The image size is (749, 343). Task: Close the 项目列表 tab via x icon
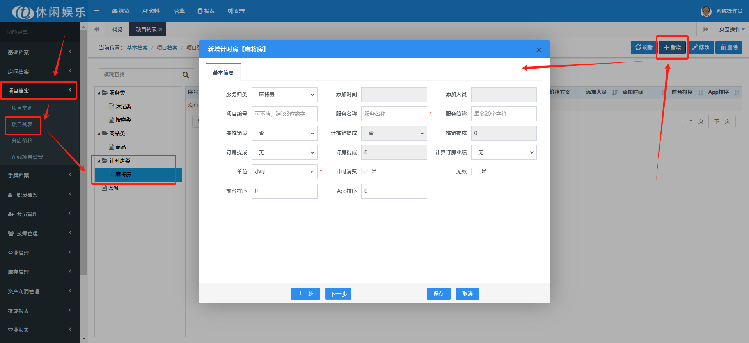pos(160,30)
